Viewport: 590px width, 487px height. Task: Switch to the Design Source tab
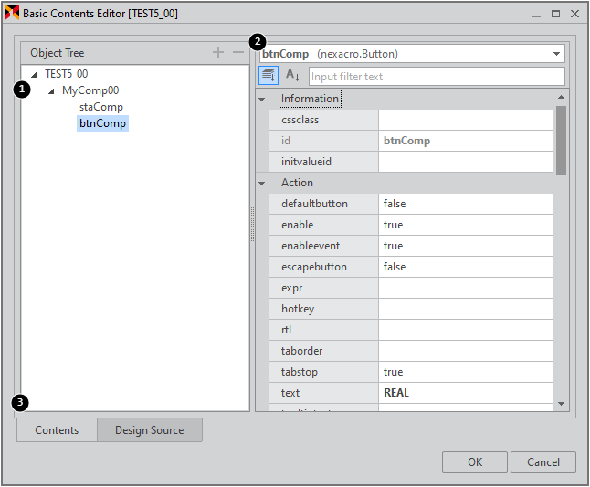point(149,430)
